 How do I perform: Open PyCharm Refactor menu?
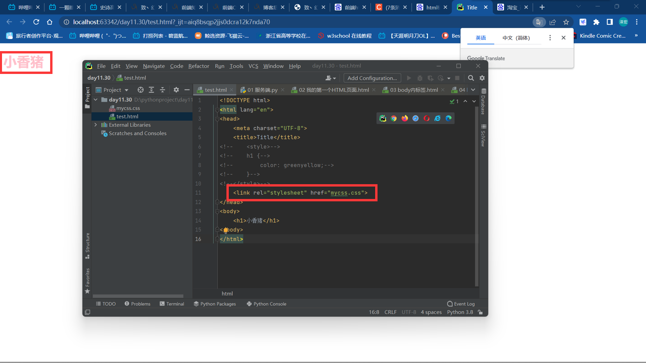pos(199,66)
